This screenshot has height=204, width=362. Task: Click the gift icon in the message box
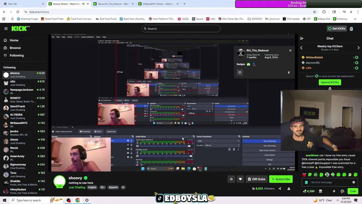(x=306, y=182)
